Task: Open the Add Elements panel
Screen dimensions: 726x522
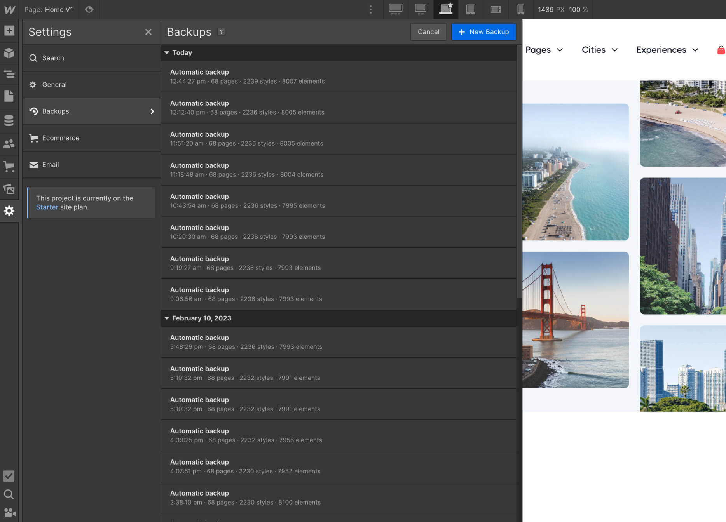Action: coord(9,31)
